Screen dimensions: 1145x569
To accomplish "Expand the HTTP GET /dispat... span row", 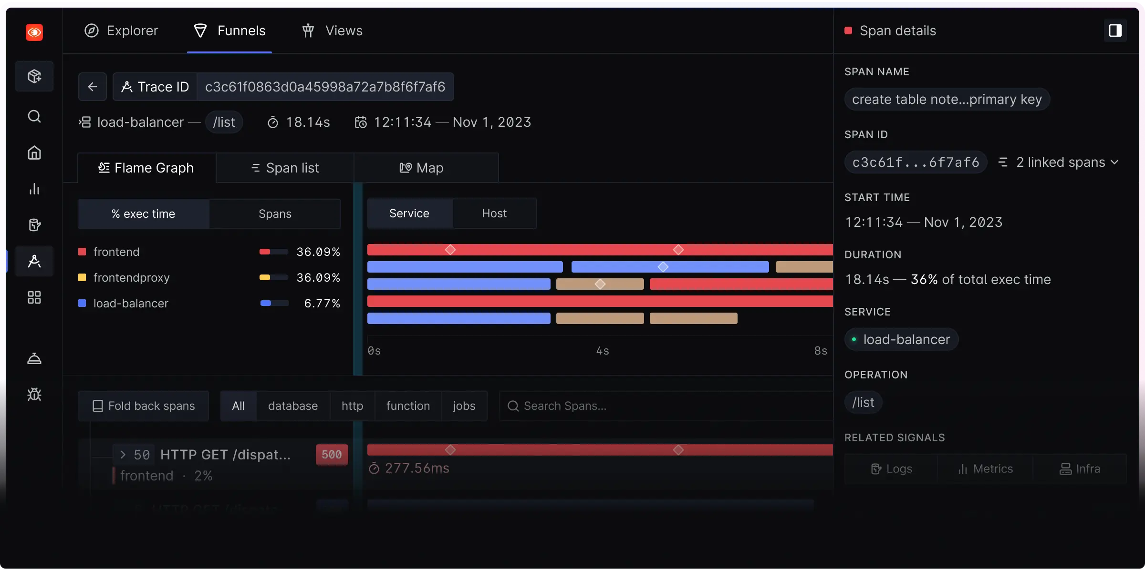I will [x=123, y=455].
